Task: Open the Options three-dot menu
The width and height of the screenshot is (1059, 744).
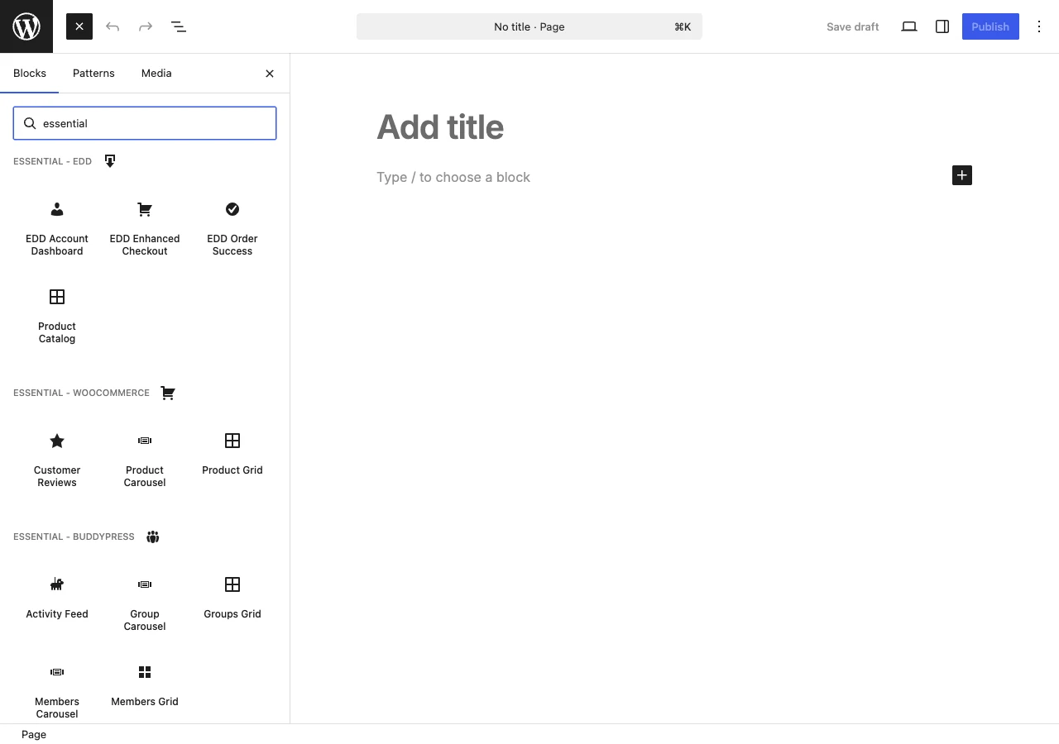Action: (1039, 26)
